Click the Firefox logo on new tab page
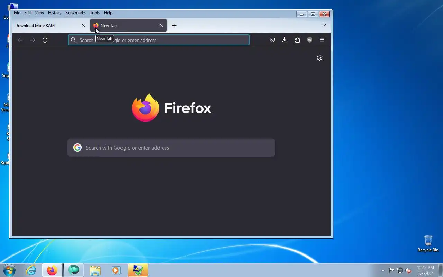The image size is (443, 277). (171, 108)
